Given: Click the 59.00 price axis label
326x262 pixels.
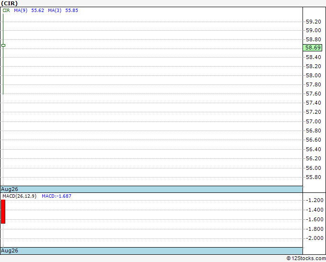Looking at the screenshot, I should tap(314, 30).
